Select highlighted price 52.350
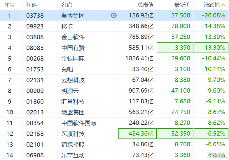229x160 pixels. tap(175, 134)
